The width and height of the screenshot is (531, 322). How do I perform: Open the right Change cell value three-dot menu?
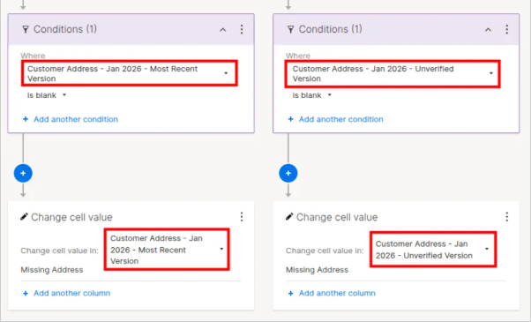click(506, 217)
